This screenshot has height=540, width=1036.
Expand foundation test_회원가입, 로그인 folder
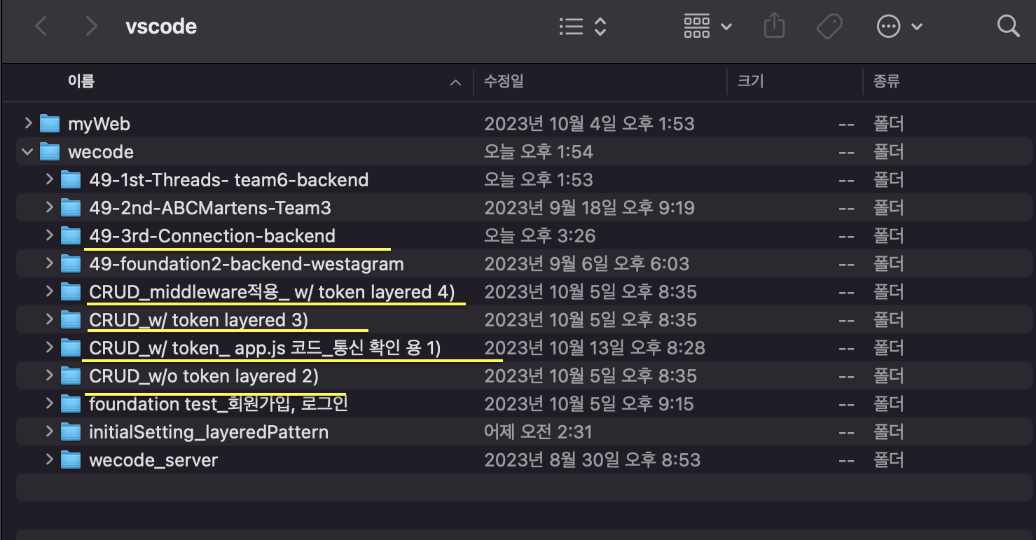pos(49,403)
